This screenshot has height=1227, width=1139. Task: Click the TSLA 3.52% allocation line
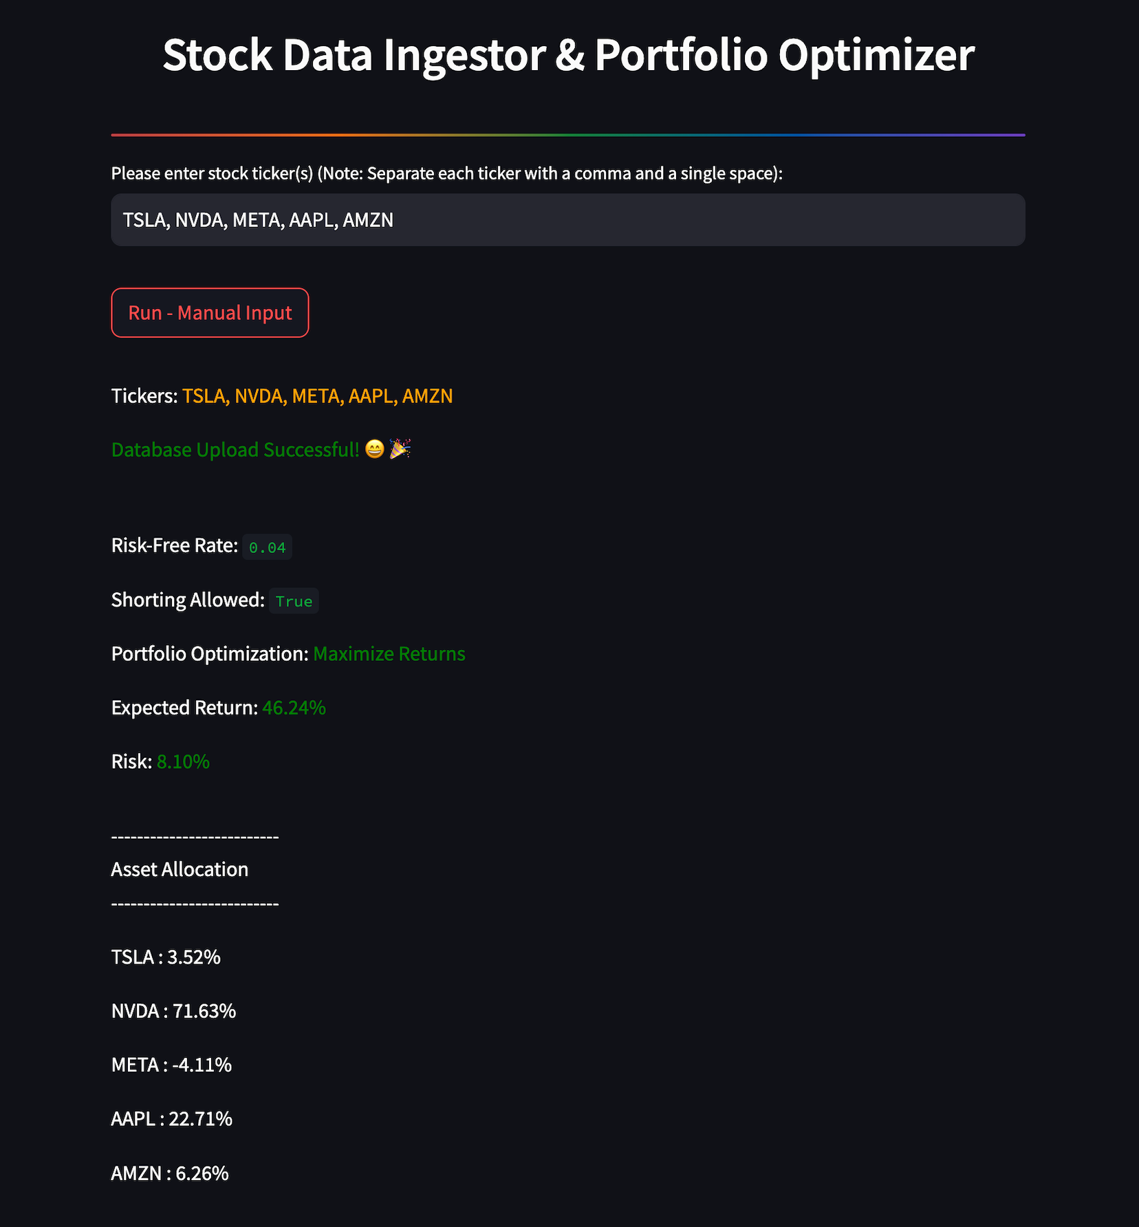point(166,957)
